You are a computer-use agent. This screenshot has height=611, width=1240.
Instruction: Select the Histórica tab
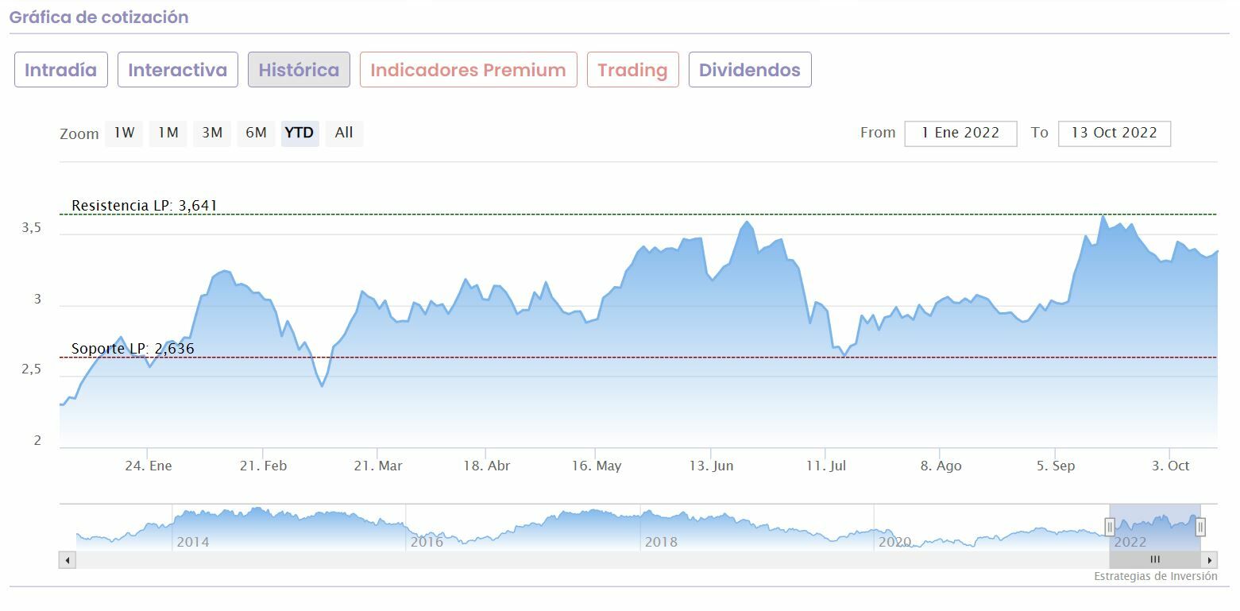pos(299,70)
